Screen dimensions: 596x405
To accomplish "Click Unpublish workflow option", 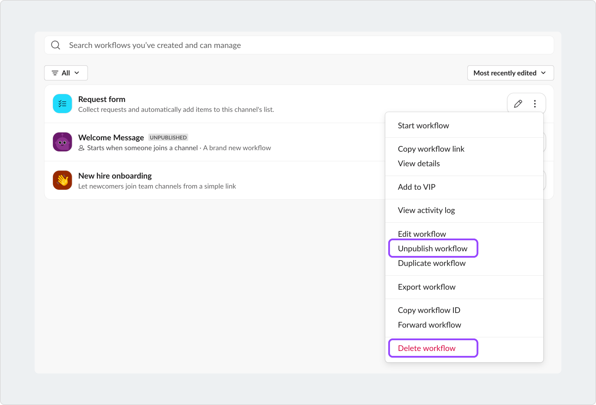I will pos(432,248).
